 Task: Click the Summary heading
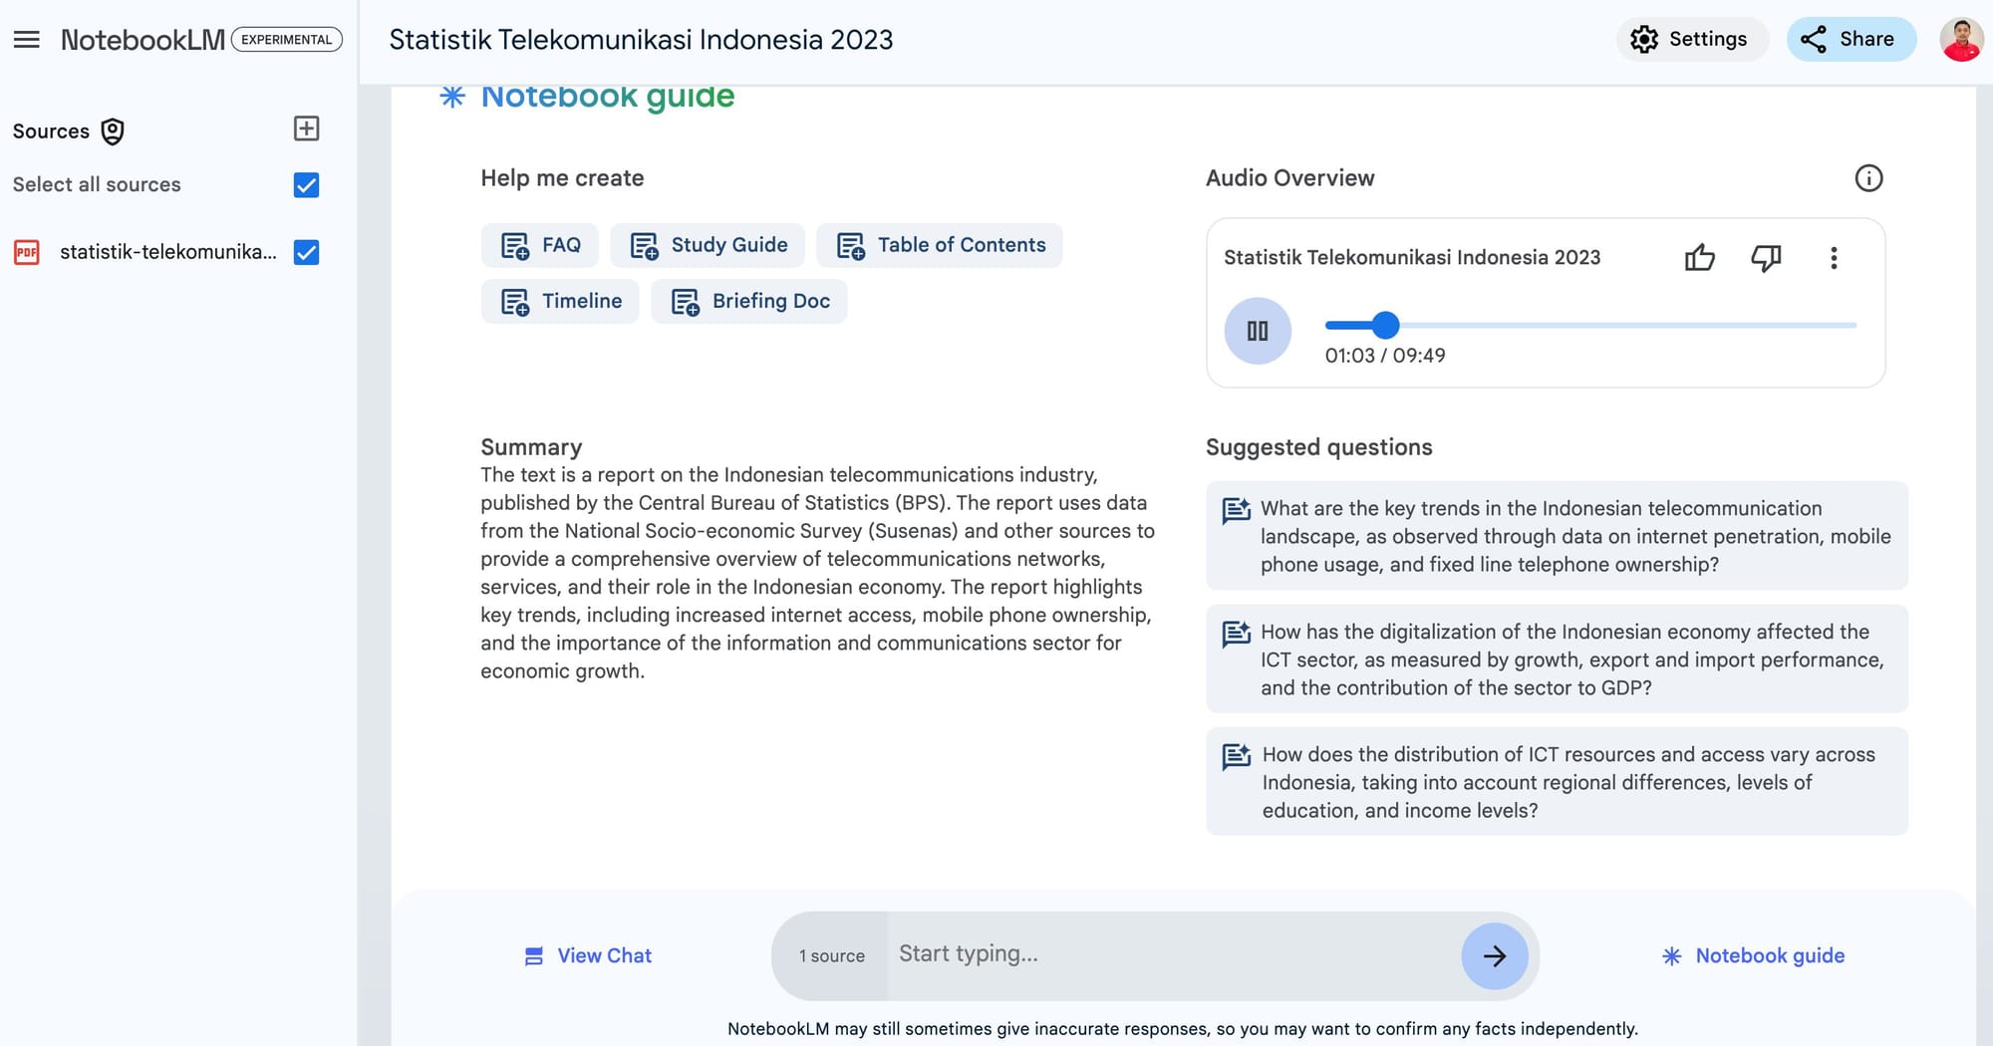pos(531,447)
